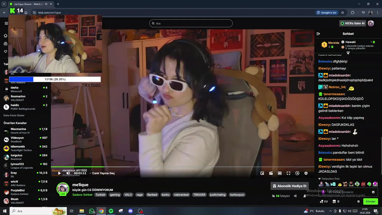
Task: Click the video progress bar
Action: click(182, 167)
